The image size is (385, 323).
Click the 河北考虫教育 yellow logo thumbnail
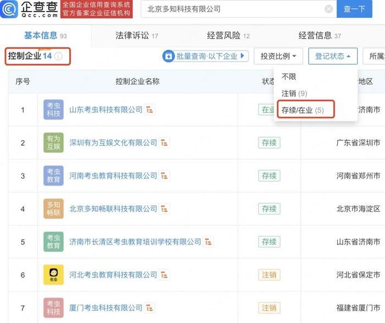tap(53, 275)
